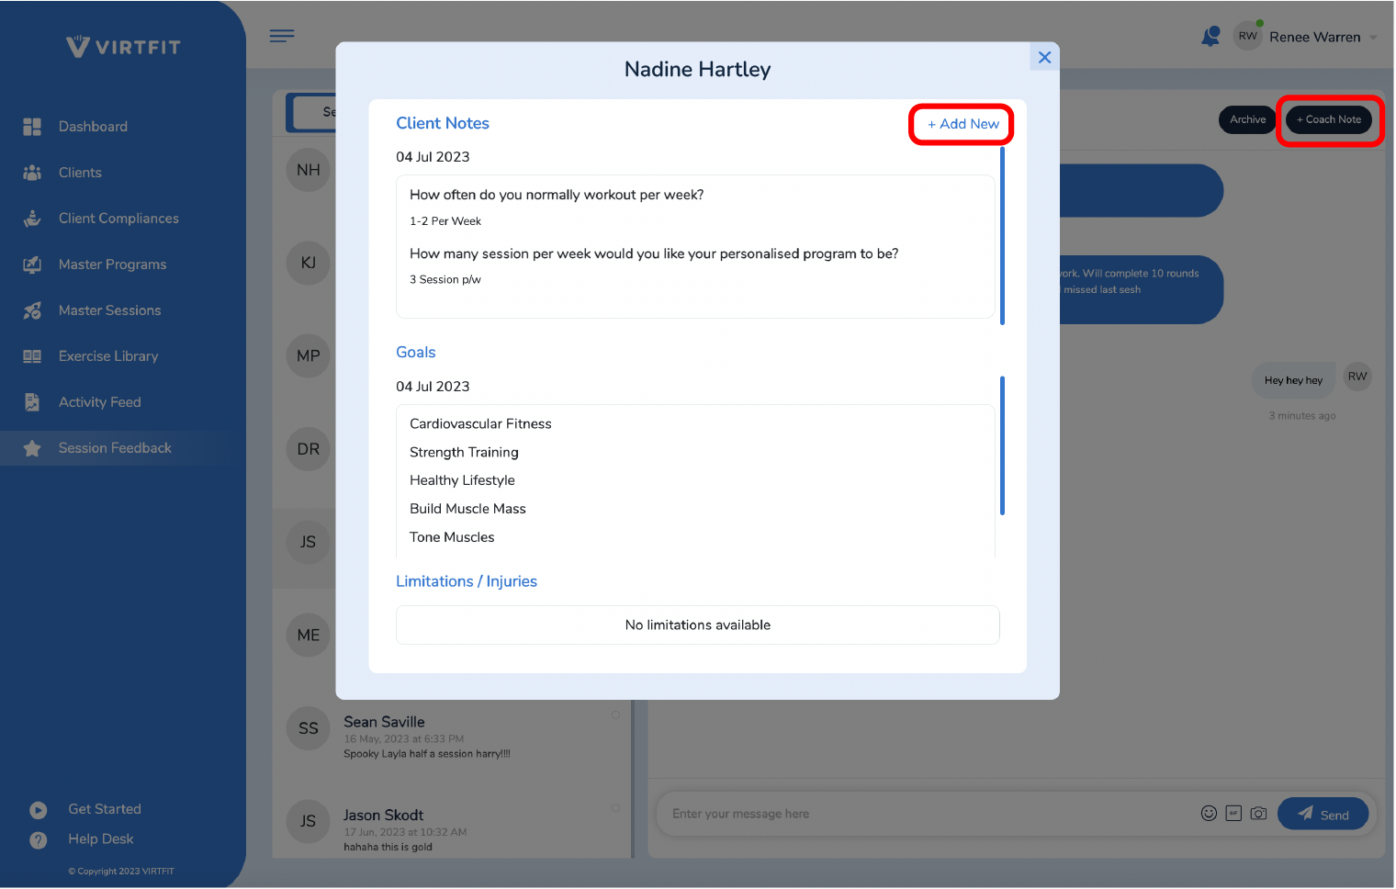Image resolution: width=1396 pixels, height=889 pixels.
Task: Click + Add New client note
Action: 962,124
